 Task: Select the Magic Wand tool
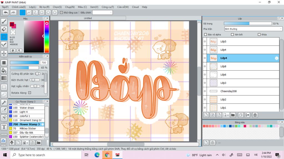pyautogui.click(x=4, y=102)
